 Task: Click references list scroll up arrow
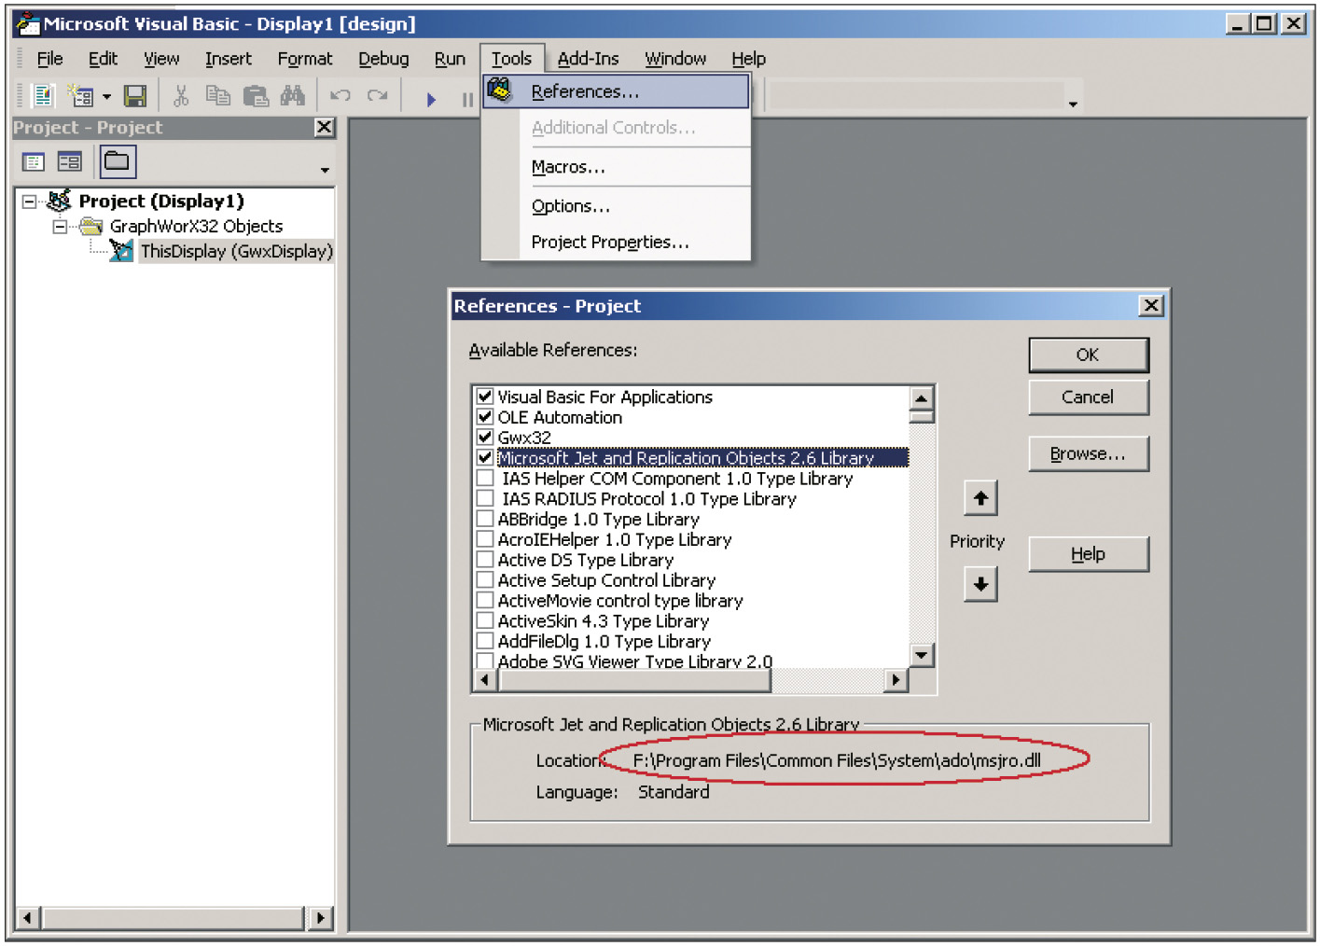click(922, 397)
